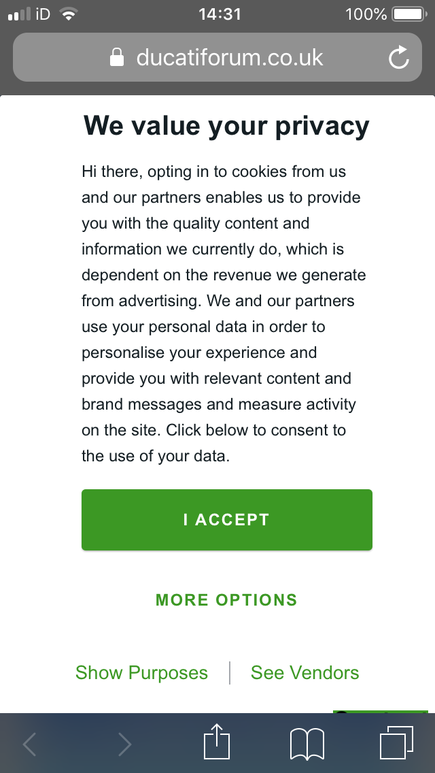Tap the padlock icon beside the URL
This screenshot has width=435, height=773.
pos(118,58)
